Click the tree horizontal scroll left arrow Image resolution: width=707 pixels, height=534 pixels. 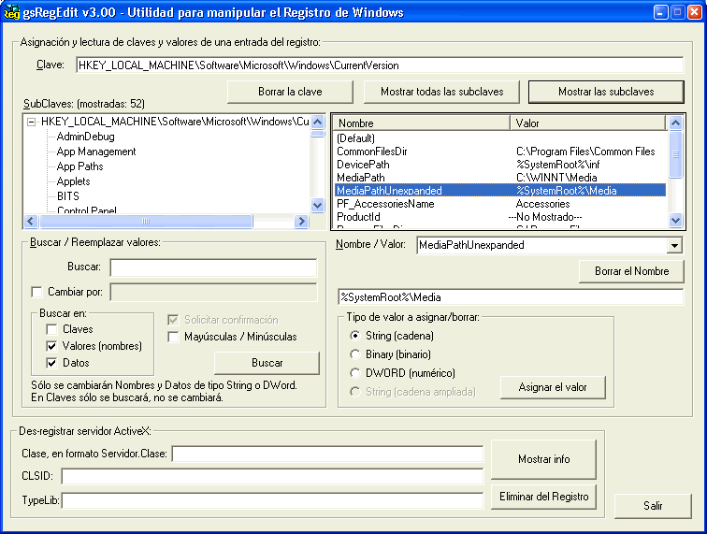click(x=31, y=221)
